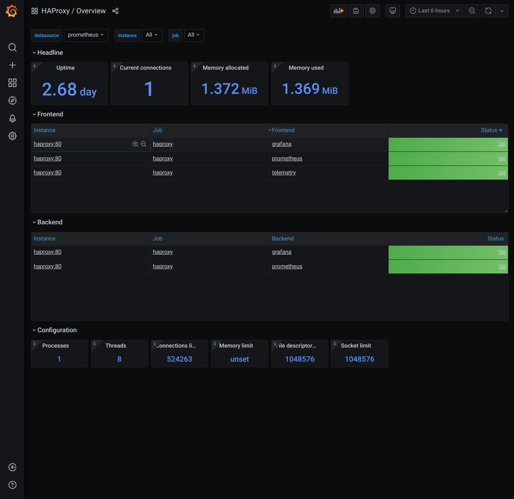Open the prometheus backend link
This screenshot has width=514, height=499.
tap(287, 267)
